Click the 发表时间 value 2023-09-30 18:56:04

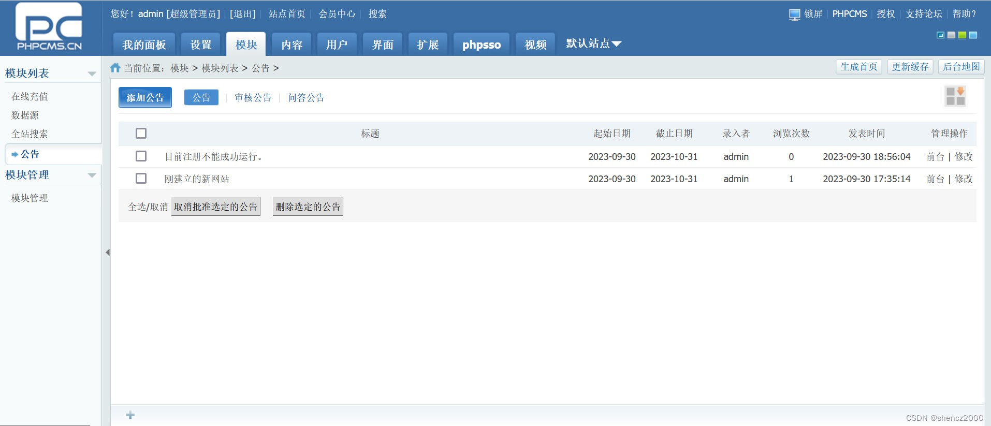click(867, 156)
